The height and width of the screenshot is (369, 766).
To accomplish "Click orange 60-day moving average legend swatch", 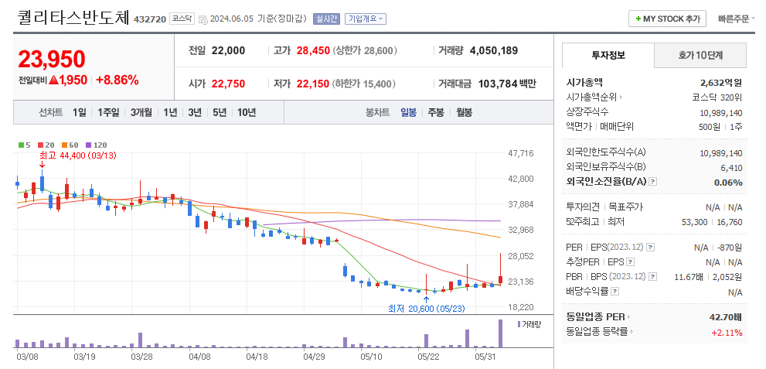I will point(64,145).
